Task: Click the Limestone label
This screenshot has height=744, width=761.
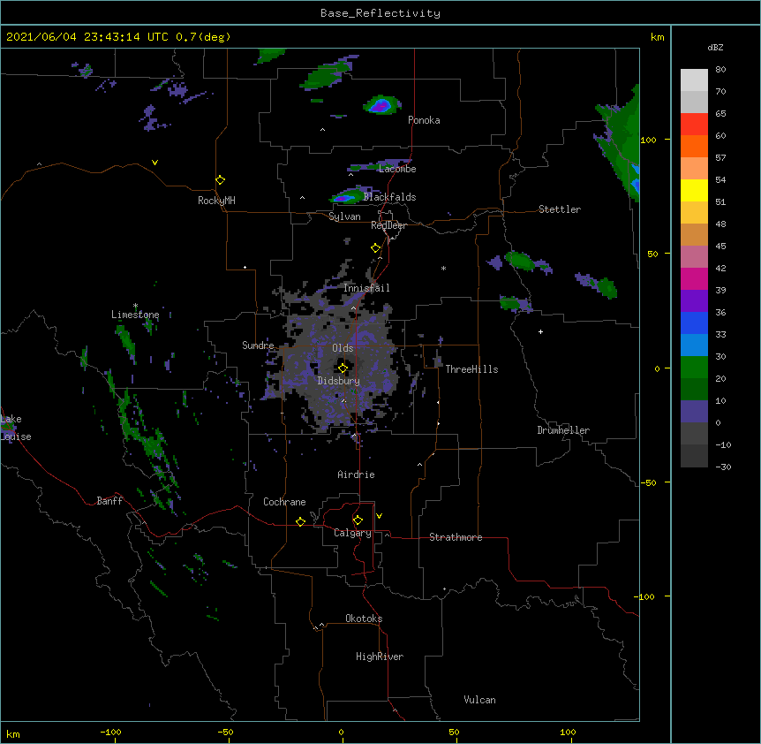Action: (x=135, y=315)
